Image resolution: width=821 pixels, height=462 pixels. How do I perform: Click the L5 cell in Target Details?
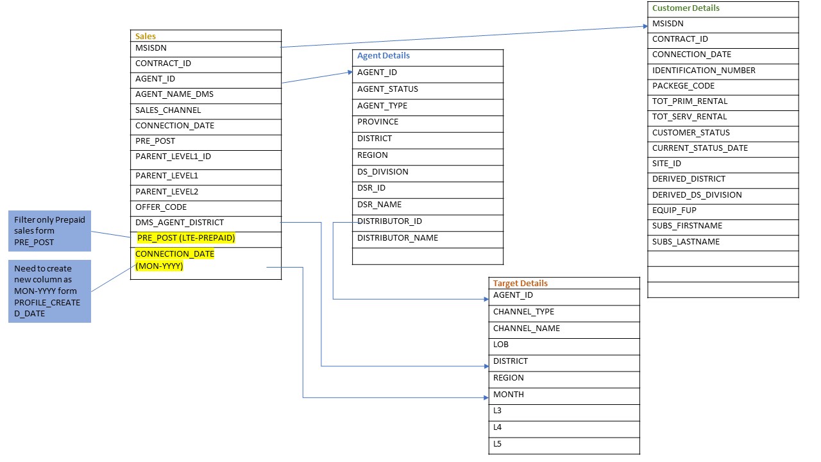497,443
